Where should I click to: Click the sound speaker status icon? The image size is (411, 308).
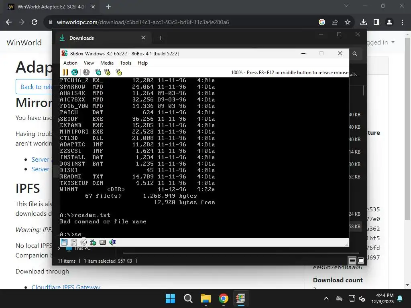[x=112, y=242]
